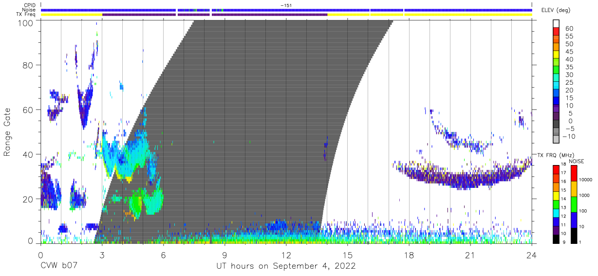Click the 24 tick on UT hours axis
The image size is (598, 276).
click(531, 255)
